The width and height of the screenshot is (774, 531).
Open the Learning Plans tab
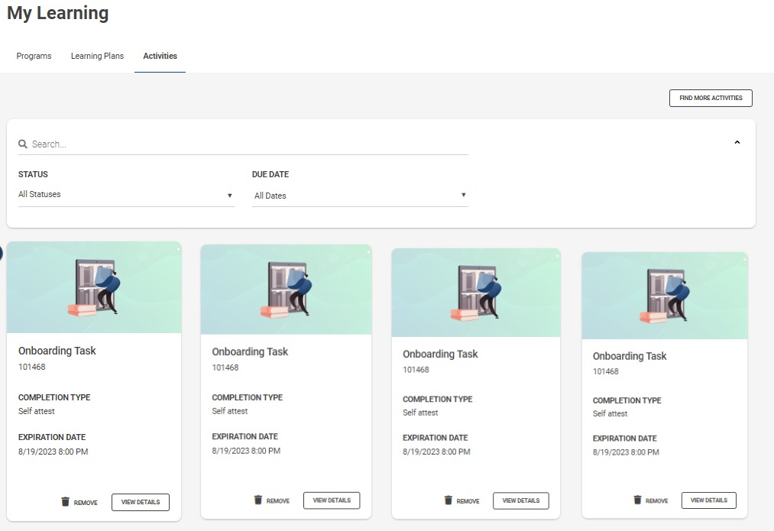(x=97, y=56)
